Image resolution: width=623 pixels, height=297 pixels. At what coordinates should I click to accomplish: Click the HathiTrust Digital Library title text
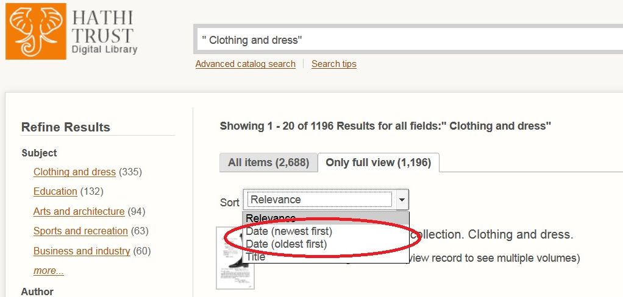click(x=104, y=33)
